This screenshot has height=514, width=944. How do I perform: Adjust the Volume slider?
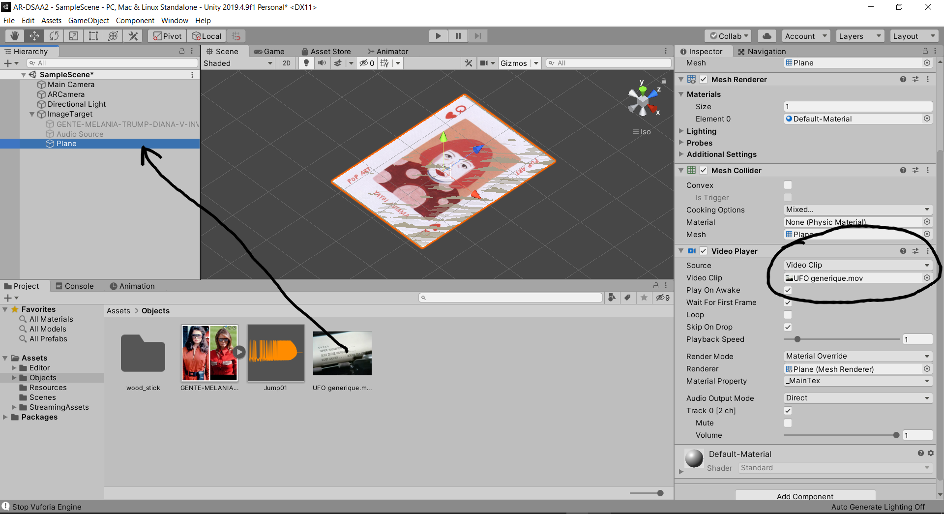click(842, 435)
